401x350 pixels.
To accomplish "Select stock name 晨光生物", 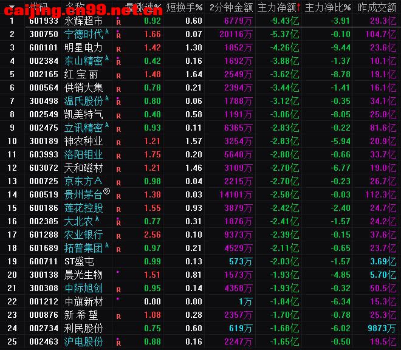I will click(x=83, y=275).
